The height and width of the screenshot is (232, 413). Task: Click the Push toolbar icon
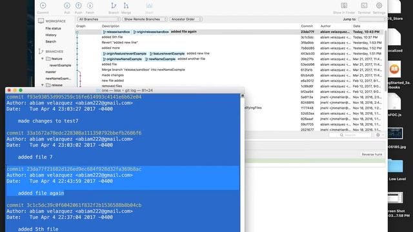click(x=79, y=6)
